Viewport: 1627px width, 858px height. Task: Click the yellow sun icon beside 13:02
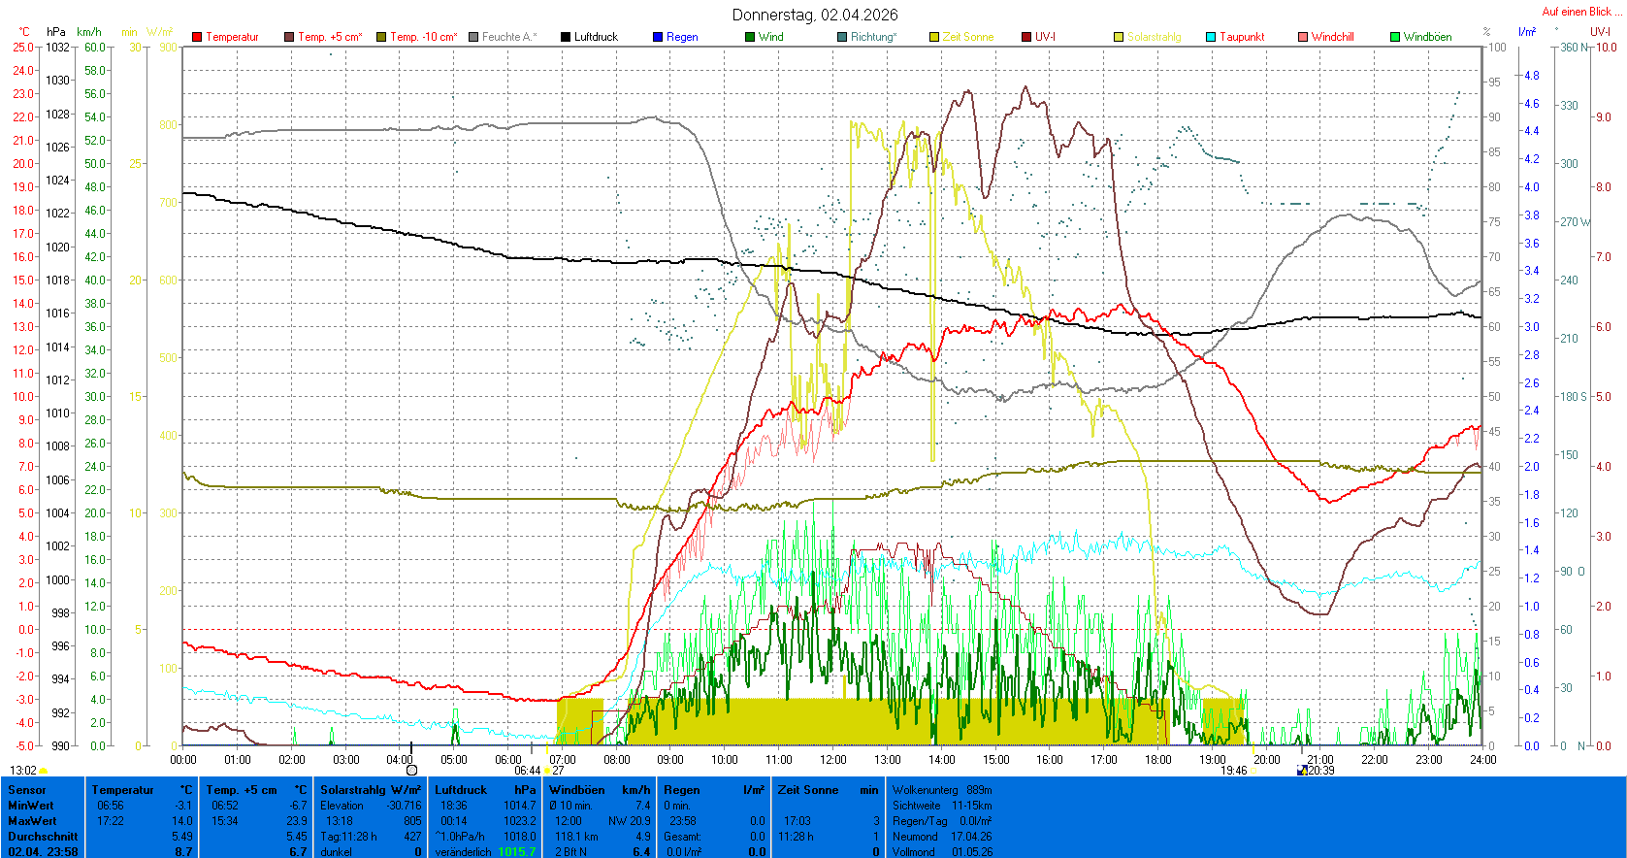(x=44, y=771)
